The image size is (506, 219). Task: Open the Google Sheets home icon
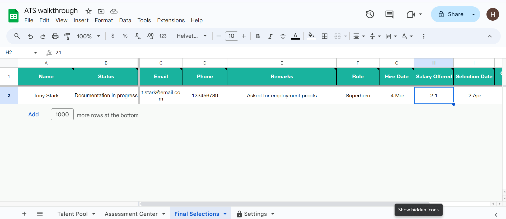(x=13, y=15)
